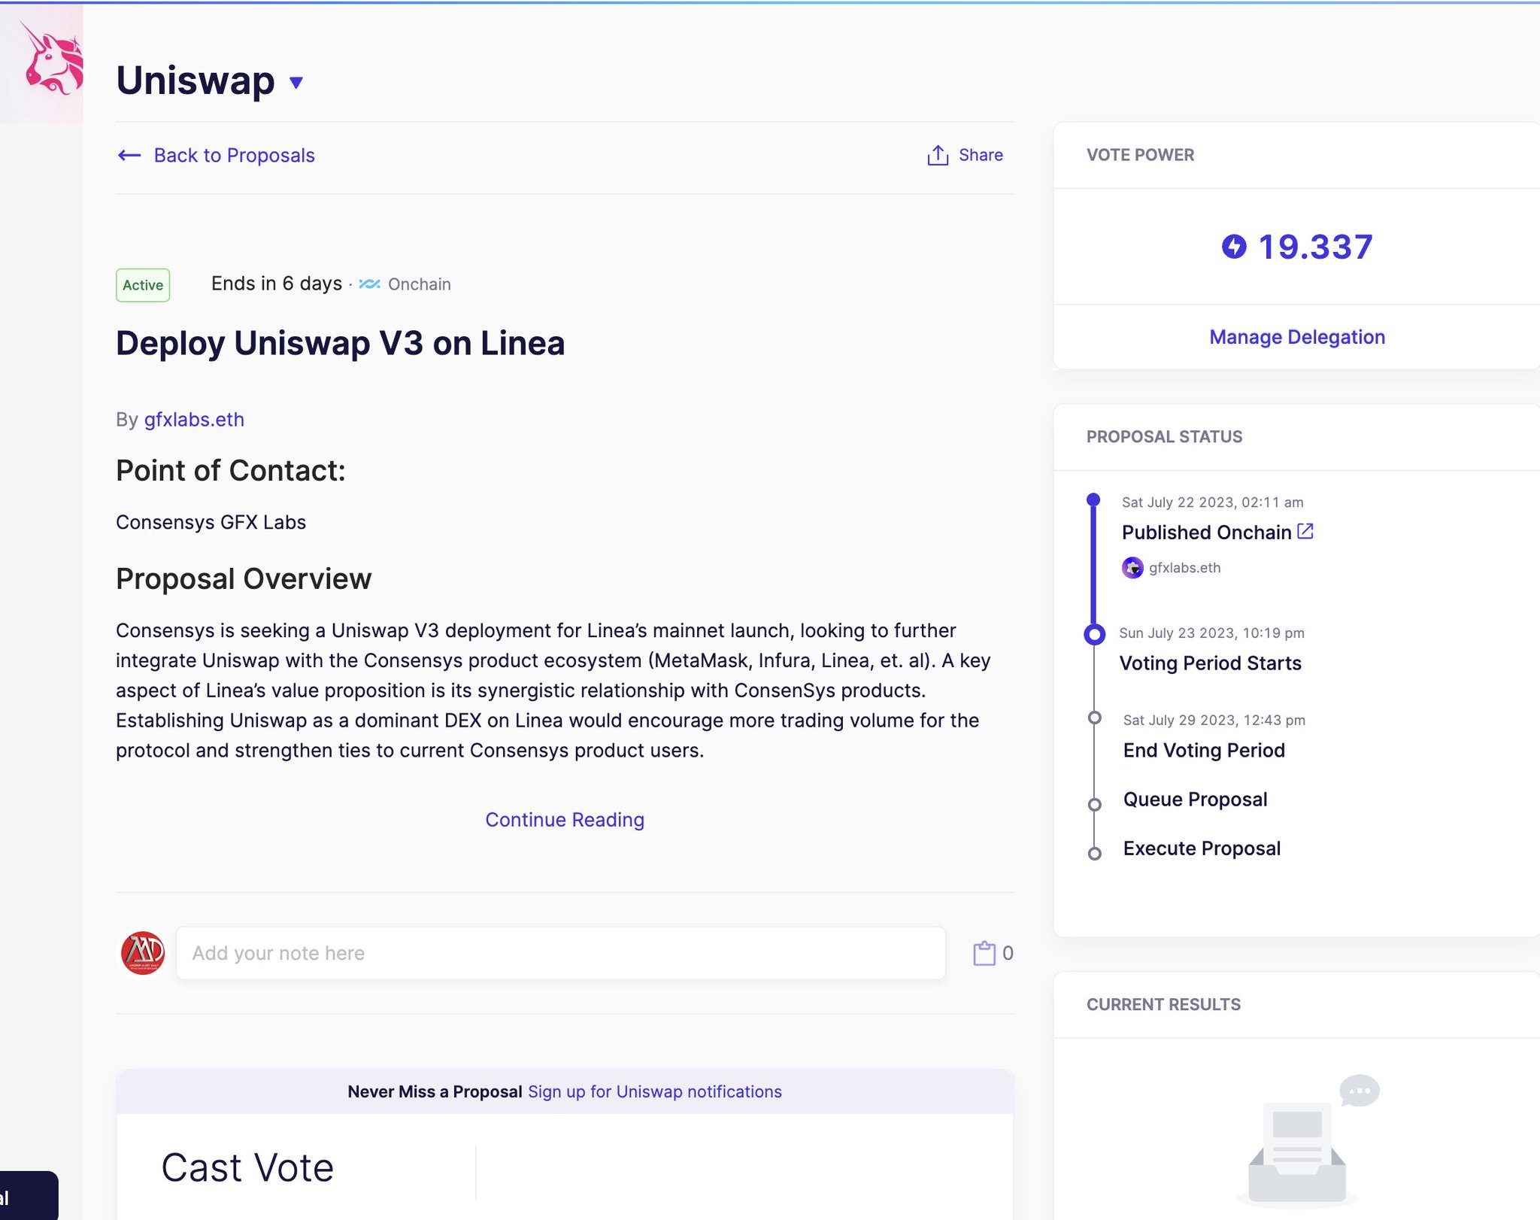The height and width of the screenshot is (1220, 1540).
Task: Click the user avatar beside note field
Action: (x=143, y=953)
